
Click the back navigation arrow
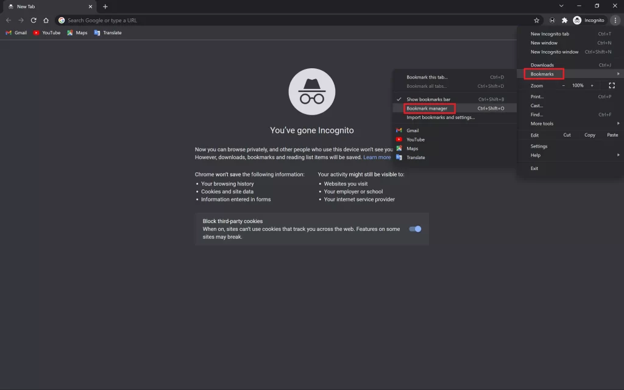[9, 20]
